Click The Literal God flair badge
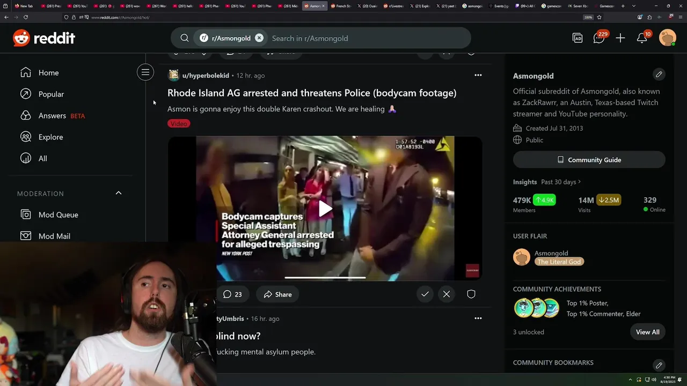 tap(559, 262)
